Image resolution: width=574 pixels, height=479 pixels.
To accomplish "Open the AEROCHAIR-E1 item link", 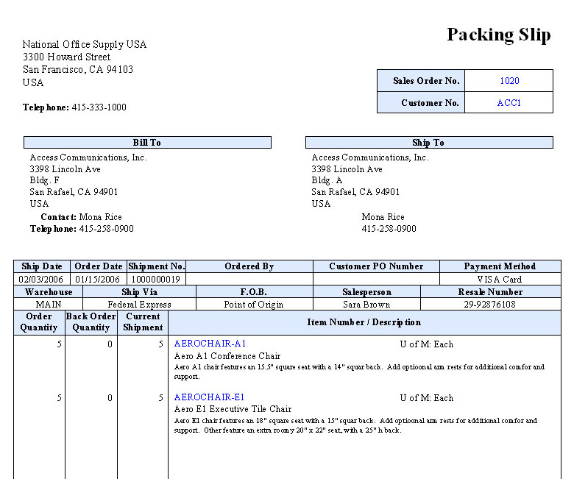I will pyautogui.click(x=210, y=397).
